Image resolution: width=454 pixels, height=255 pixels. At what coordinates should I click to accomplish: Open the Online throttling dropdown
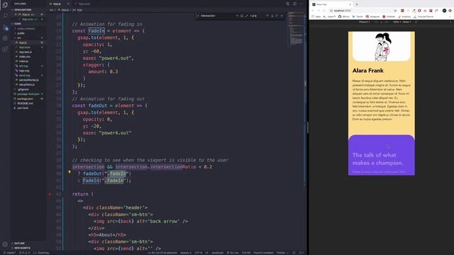point(406,22)
